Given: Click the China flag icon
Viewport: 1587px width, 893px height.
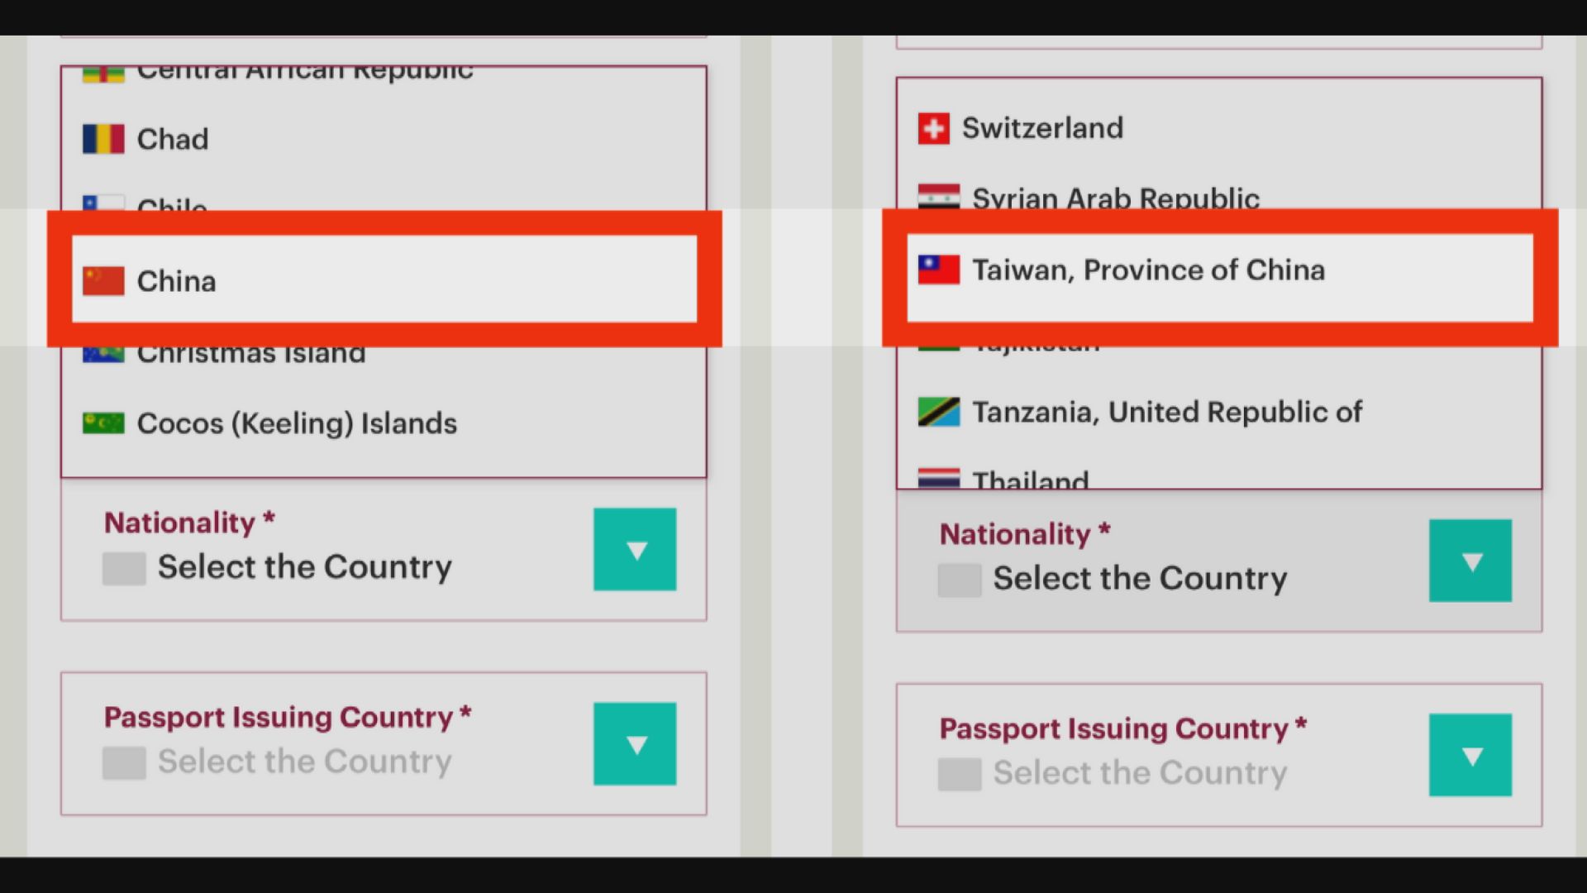Looking at the screenshot, I should [x=103, y=281].
